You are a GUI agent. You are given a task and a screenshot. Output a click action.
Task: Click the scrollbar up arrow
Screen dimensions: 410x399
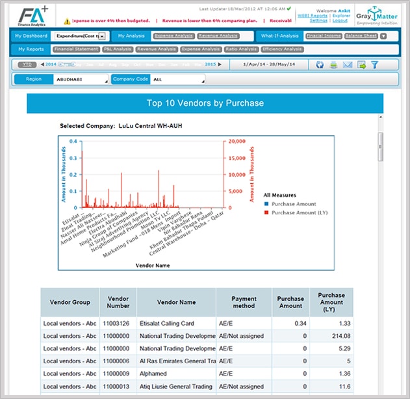point(381,117)
